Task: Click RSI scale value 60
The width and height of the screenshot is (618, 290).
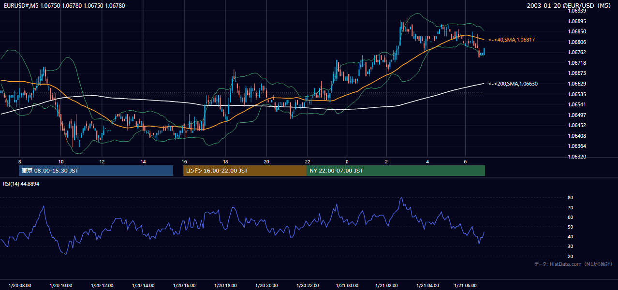Action: (x=570, y=217)
